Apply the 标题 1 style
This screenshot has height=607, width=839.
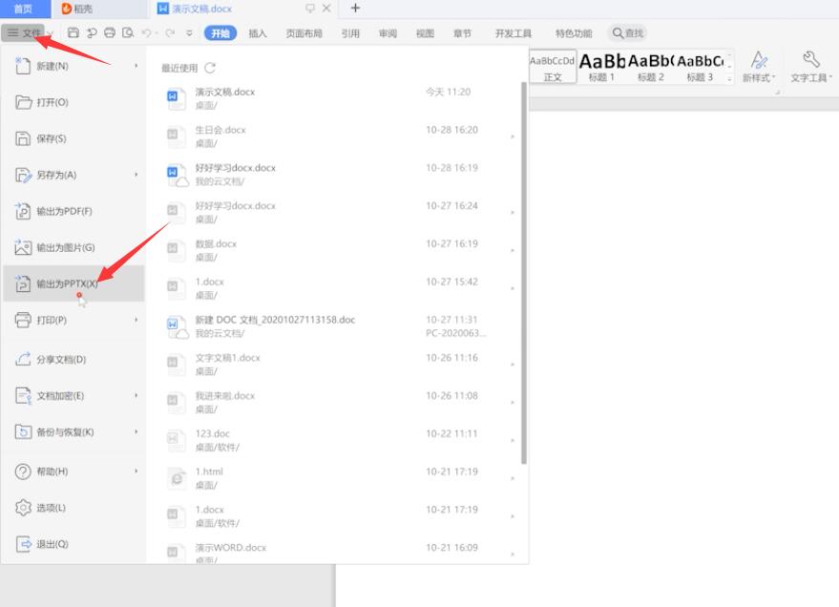601,68
